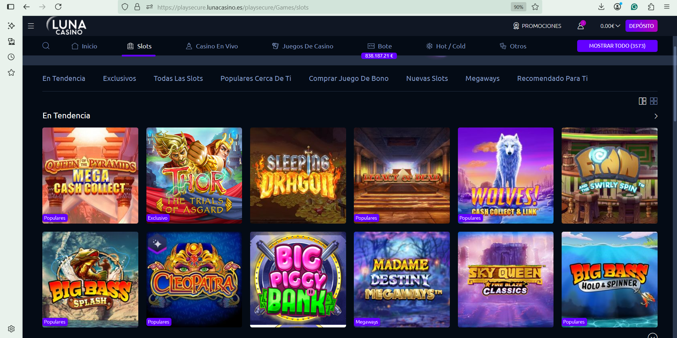Screen dimensions: 677x338
Task: Open Big Bass Hold & Spinner slot
Action: point(610,279)
